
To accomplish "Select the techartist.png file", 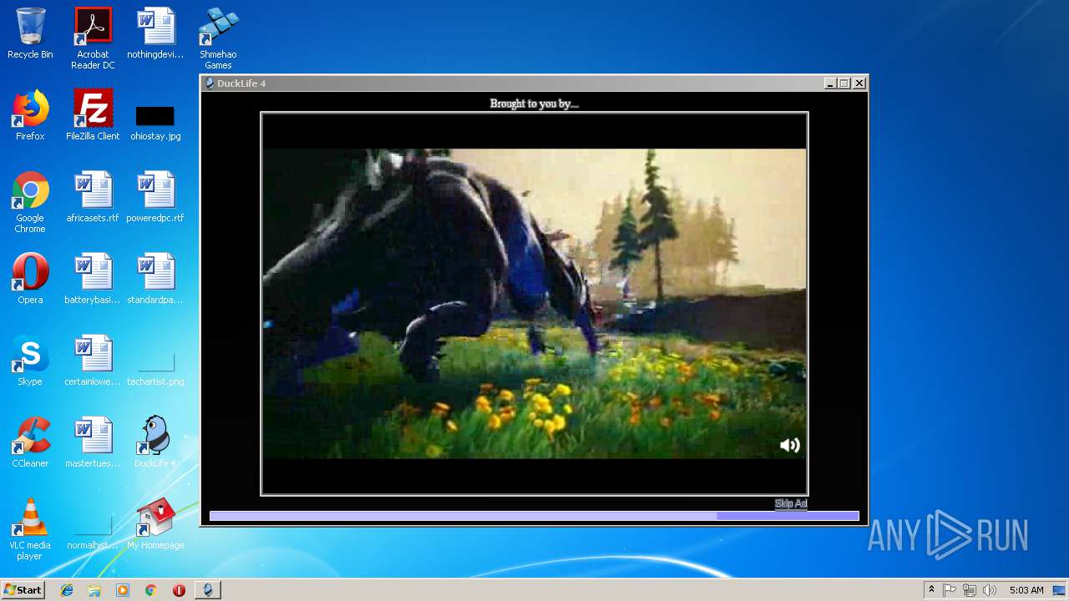I will coord(155,369).
